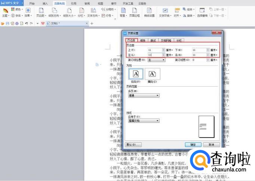Screen dimensions: 255x181
Task: Click the 下 bottom margin input field
Action: click(199, 50)
